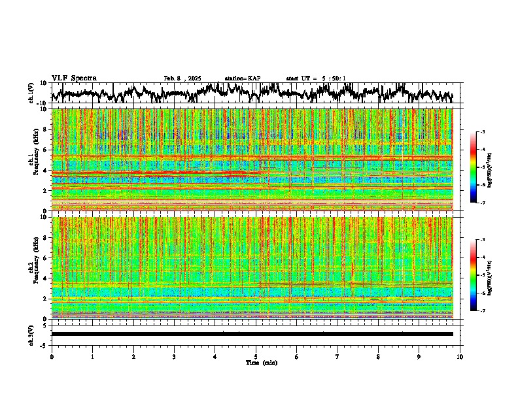Select the "station=KAP" header text
This screenshot has width=518, height=400.
pyautogui.click(x=243, y=78)
